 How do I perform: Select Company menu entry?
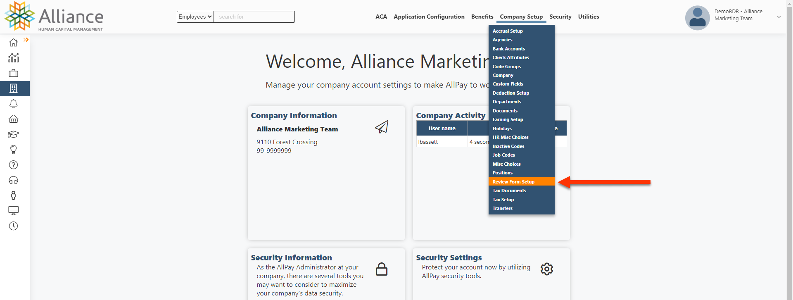(x=522, y=75)
